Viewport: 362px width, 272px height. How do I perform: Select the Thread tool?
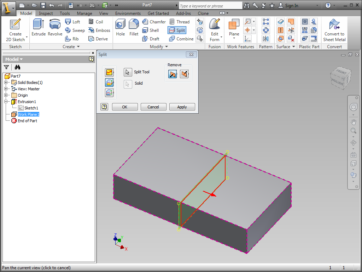180,22
